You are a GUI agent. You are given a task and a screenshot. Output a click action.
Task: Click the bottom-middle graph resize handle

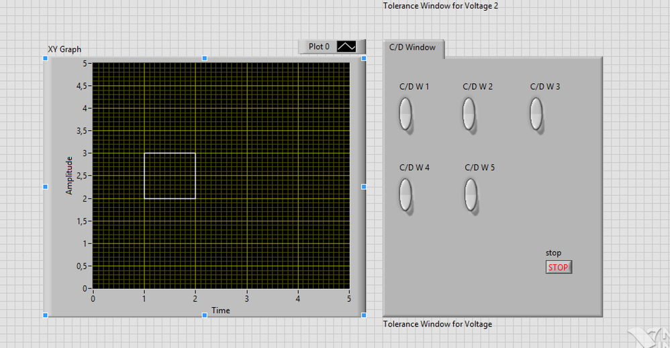[205, 315]
